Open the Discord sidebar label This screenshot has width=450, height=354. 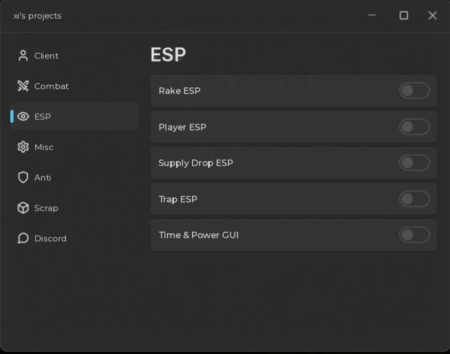coord(51,239)
